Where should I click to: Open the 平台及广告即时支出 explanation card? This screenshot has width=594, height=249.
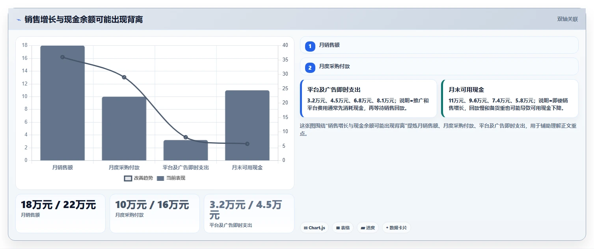coord(369,98)
